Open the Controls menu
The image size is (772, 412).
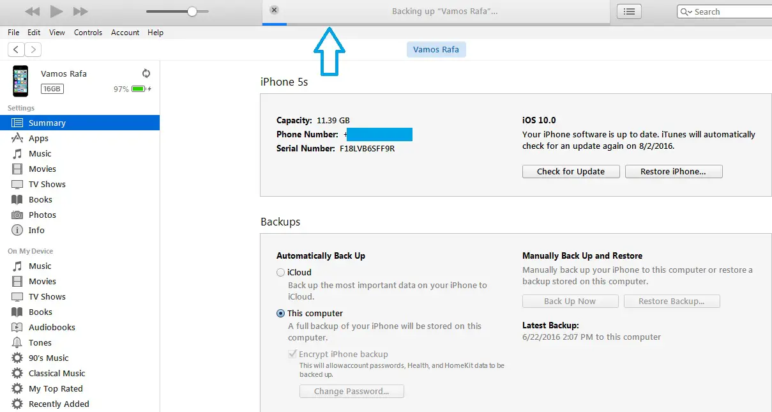88,33
